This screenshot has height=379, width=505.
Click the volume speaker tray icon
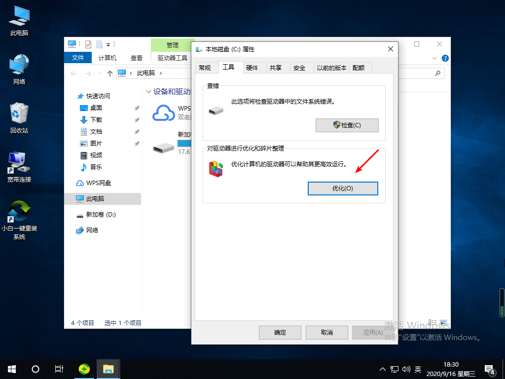(406, 369)
